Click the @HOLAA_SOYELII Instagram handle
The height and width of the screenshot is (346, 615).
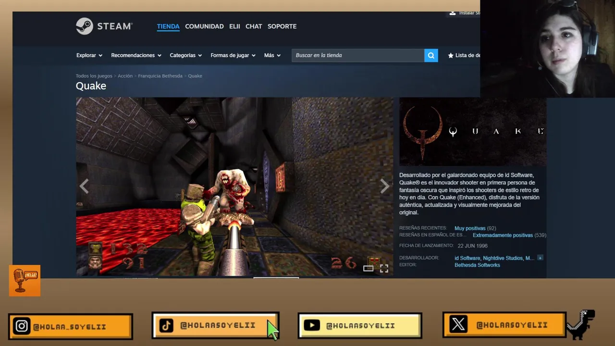[70, 327]
